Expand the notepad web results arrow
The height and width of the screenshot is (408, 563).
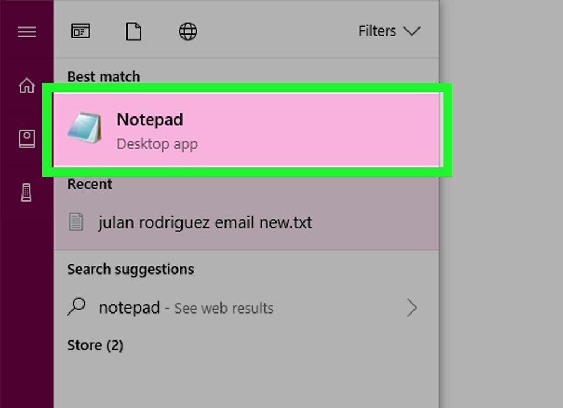tap(412, 308)
